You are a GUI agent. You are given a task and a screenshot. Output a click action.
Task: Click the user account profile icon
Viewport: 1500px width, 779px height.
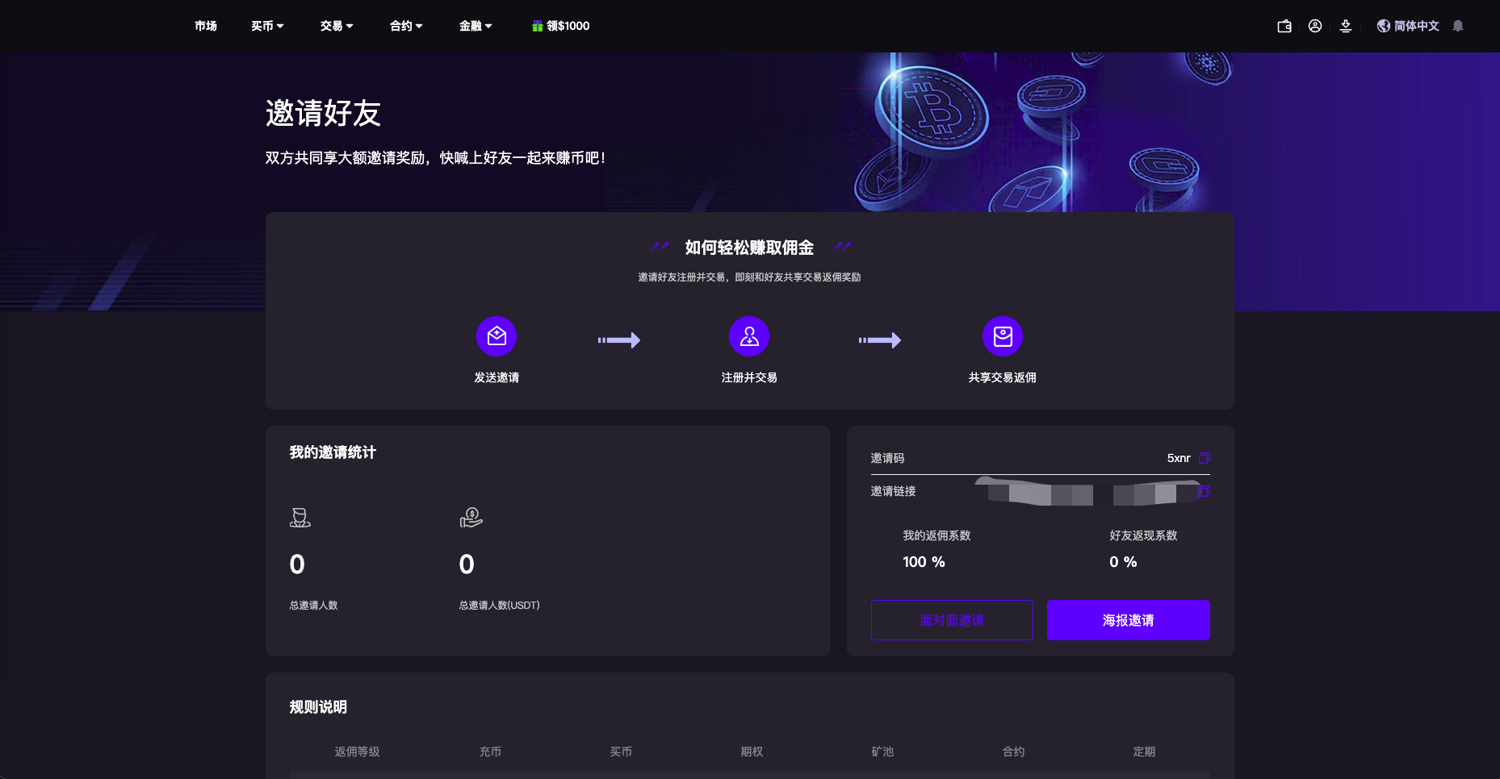[1314, 26]
